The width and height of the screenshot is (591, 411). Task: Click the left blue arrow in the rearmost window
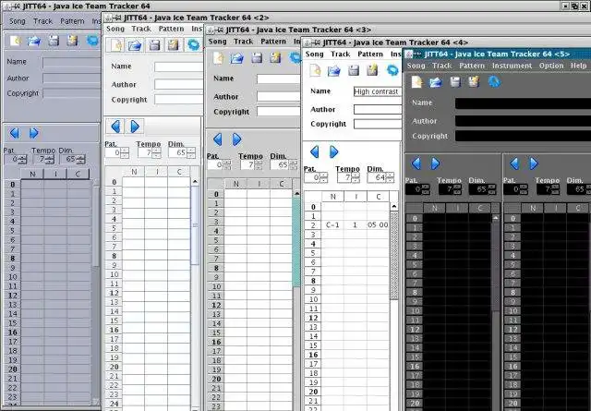coord(15,133)
